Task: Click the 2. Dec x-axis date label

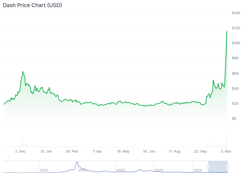Action: [20, 151]
